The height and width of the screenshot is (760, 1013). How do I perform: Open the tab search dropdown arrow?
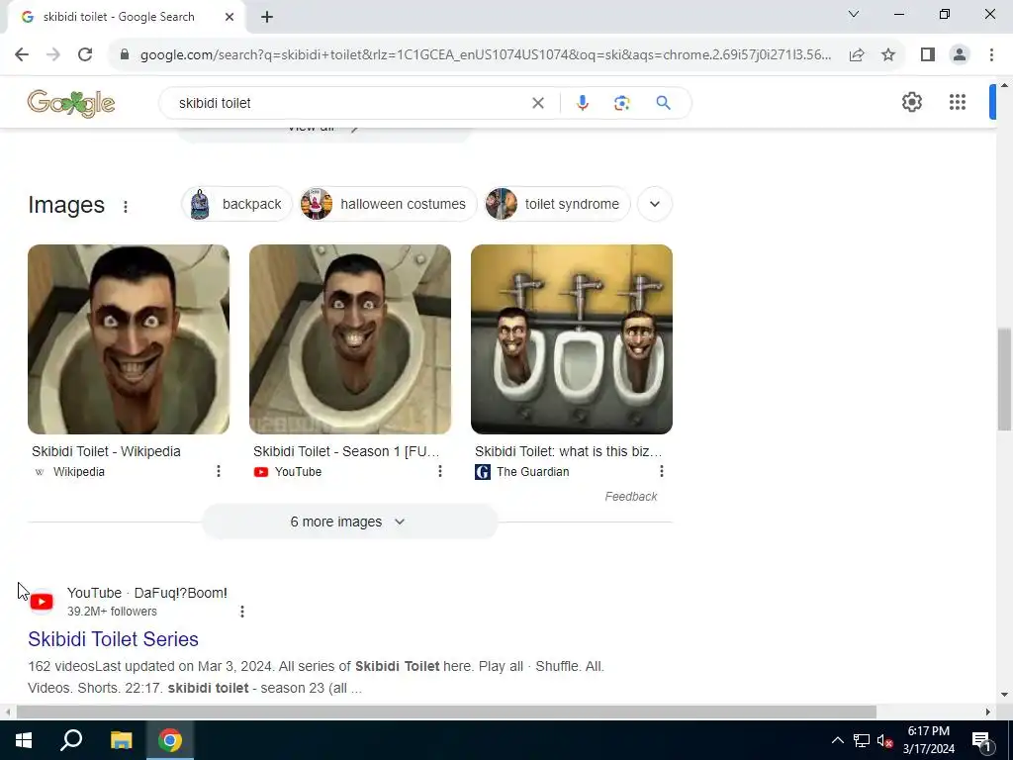854,14
